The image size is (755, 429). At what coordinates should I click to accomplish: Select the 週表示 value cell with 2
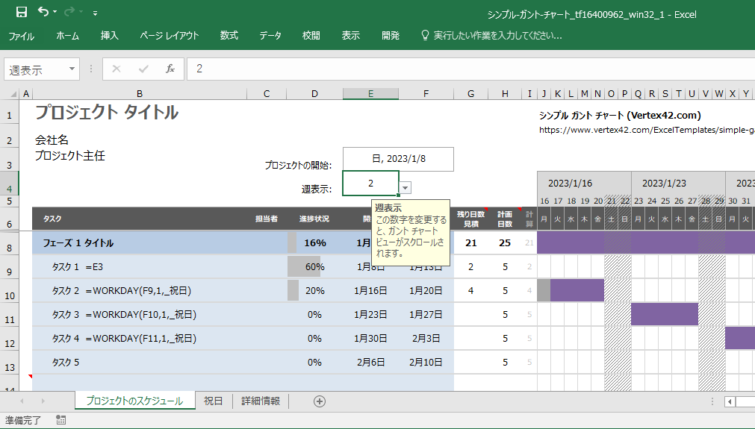click(370, 184)
